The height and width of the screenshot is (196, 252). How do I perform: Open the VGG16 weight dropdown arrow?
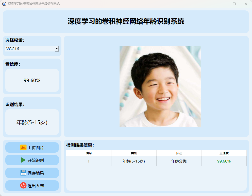coord(57,49)
